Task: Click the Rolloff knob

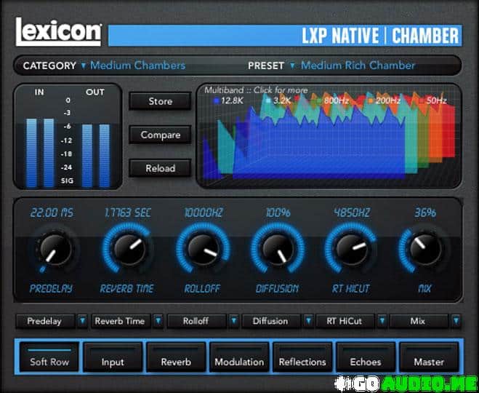Action: (203, 248)
